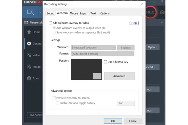Open the Image settings in sidebar

(x=34, y=67)
